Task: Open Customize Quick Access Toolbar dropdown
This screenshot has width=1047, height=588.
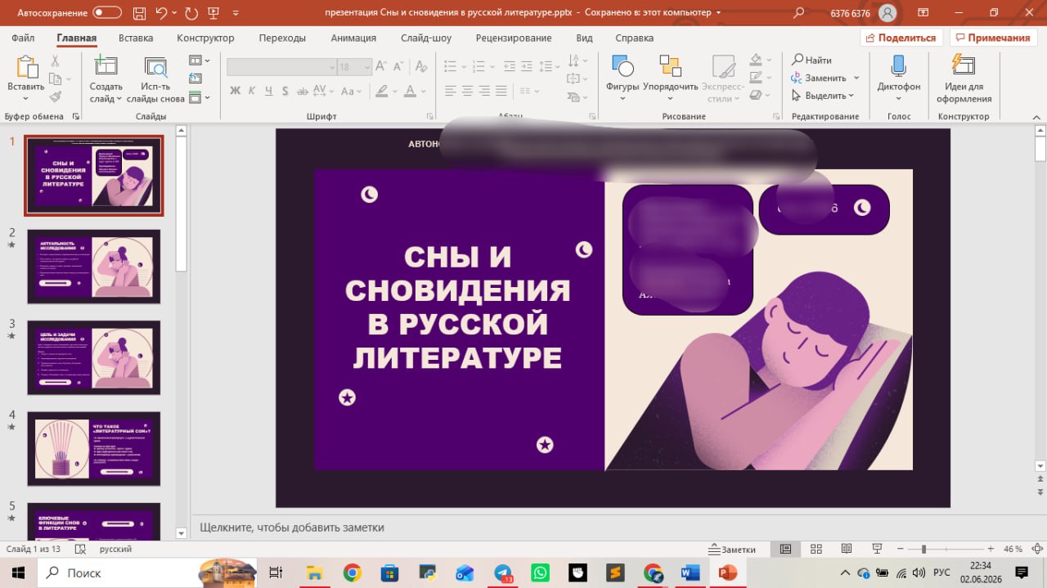Action: coord(236,13)
